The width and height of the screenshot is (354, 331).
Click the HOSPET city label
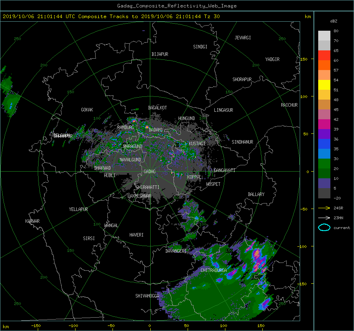pyautogui.click(x=213, y=184)
